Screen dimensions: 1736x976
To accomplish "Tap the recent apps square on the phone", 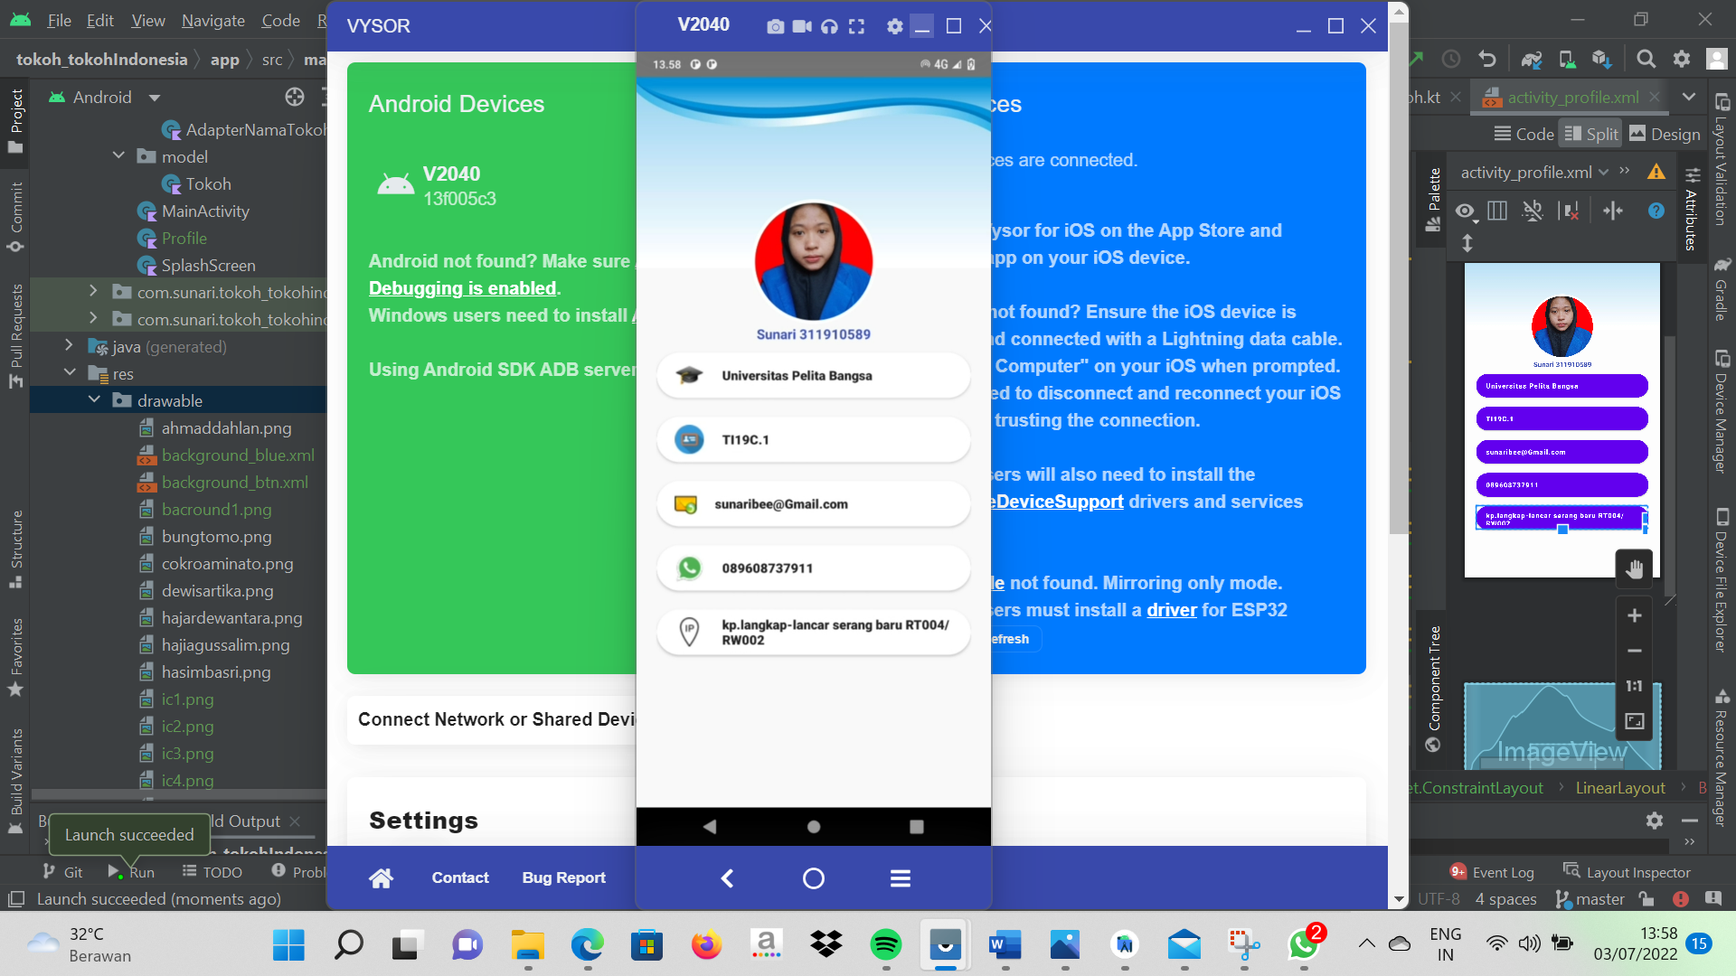I will [x=917, y=826].
